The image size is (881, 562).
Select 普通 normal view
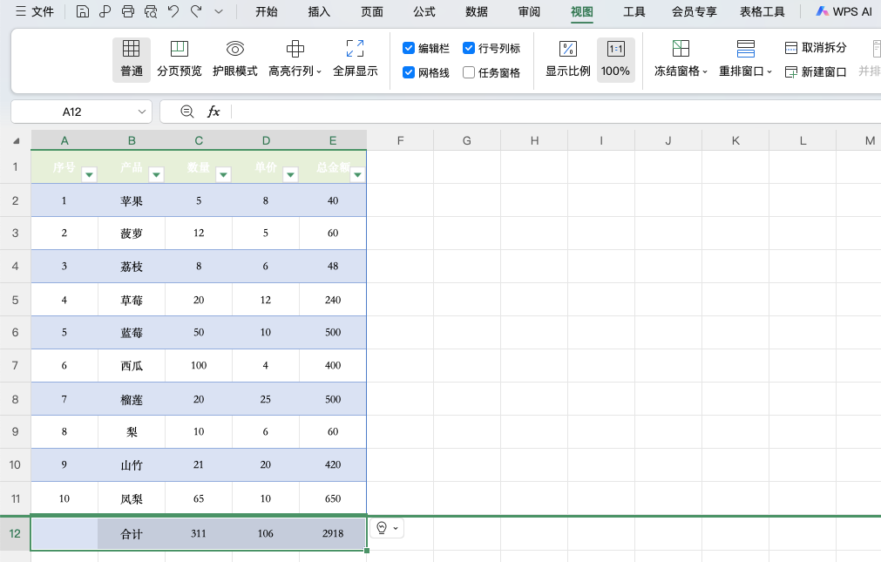(132, 59)
